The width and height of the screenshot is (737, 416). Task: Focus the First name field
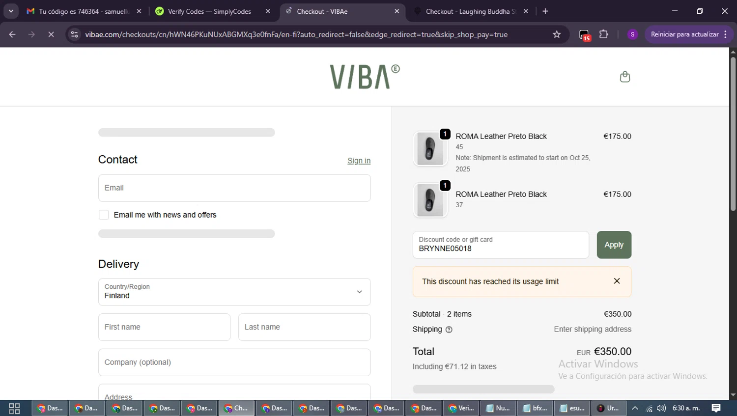pyautogui.click(x=164, y=327)
